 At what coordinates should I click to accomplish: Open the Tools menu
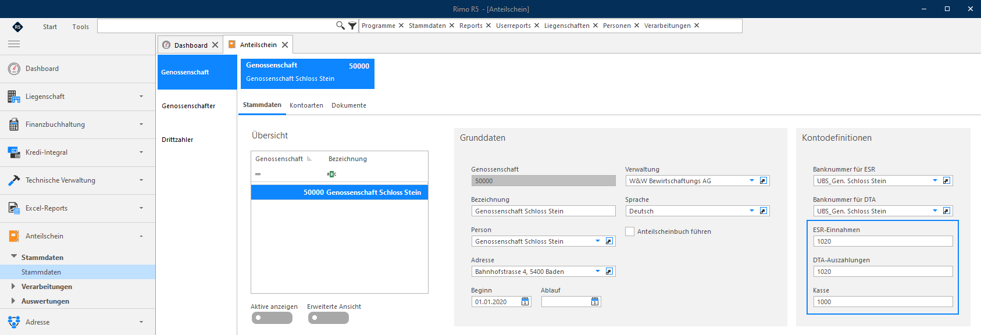pyautogui.click(x=81, y=27)
